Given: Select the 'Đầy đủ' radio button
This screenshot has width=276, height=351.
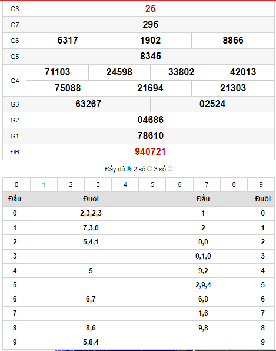Looking at the screenshot, I should click(x=129, y=169).
